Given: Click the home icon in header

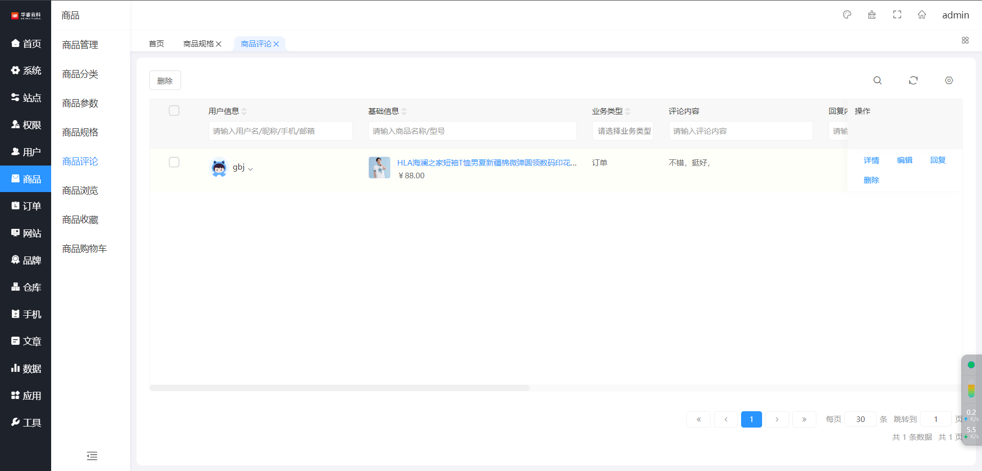Looking at the screenshot, I should point(922,15).
